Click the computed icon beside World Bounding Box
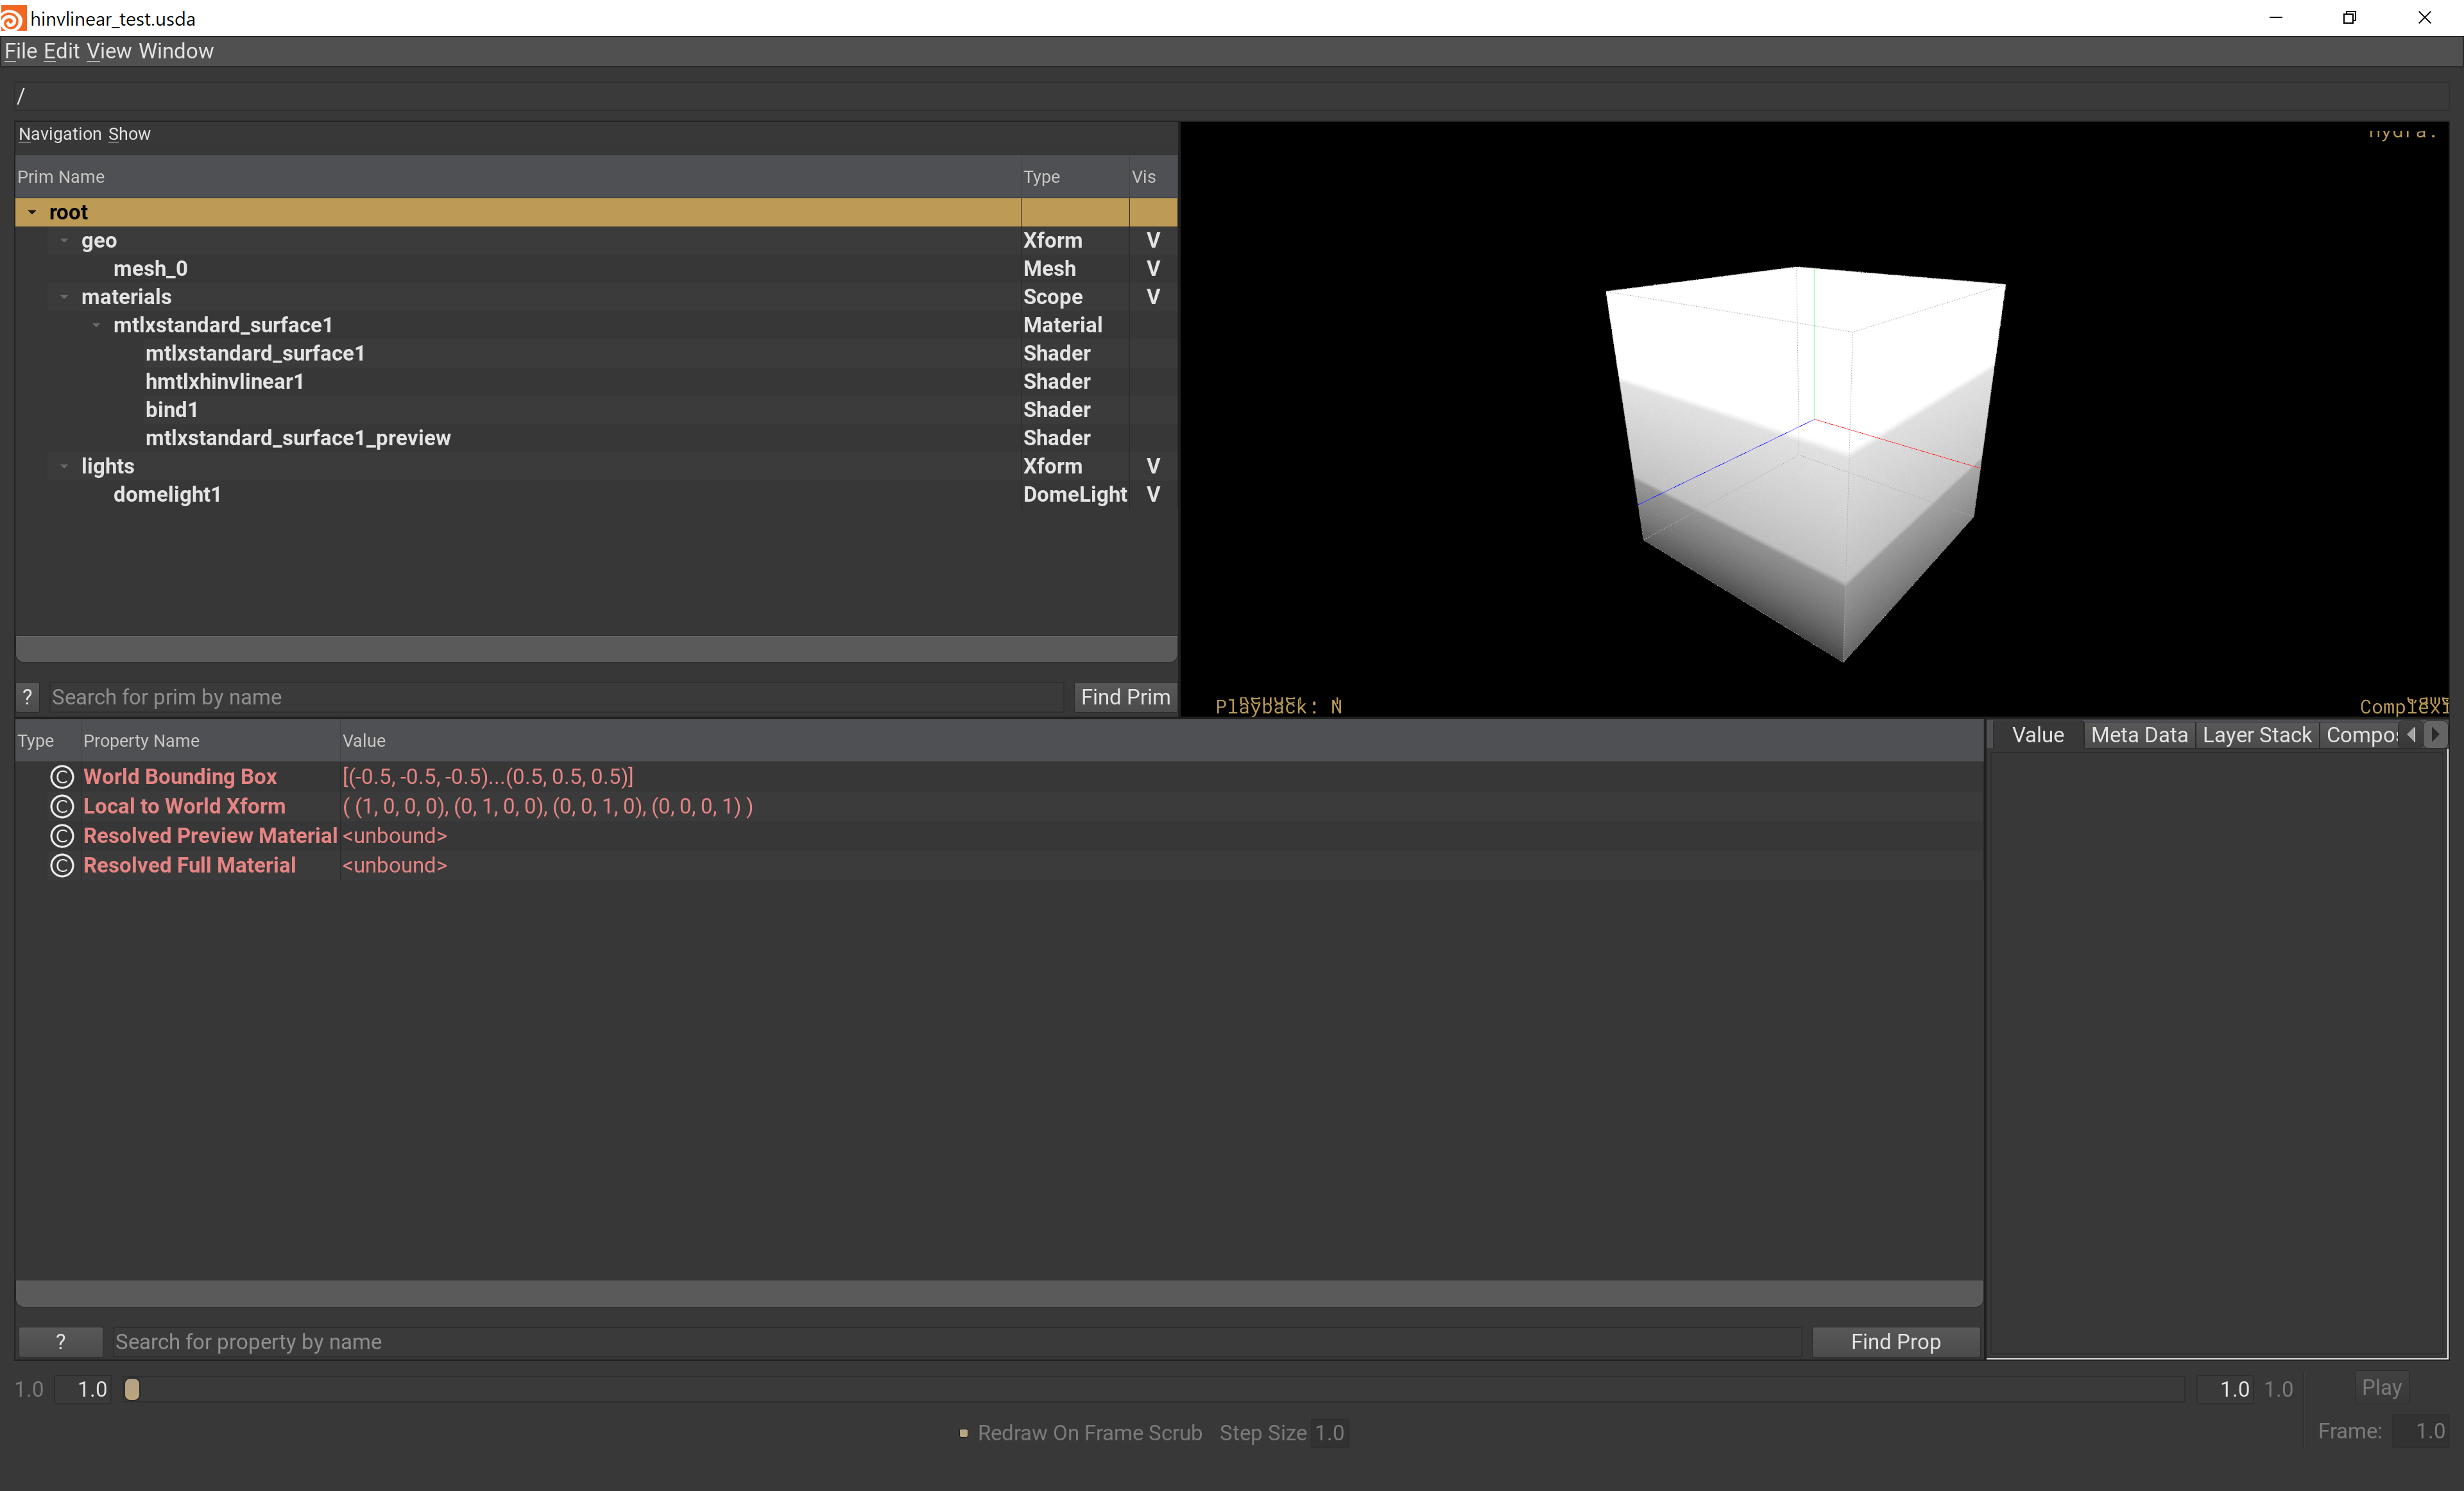The image size is (2464, 1491). (61, 776)
